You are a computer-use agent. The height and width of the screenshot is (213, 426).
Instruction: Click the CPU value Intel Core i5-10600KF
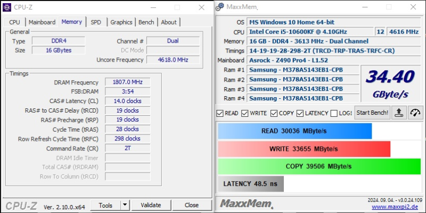[310, 32]
